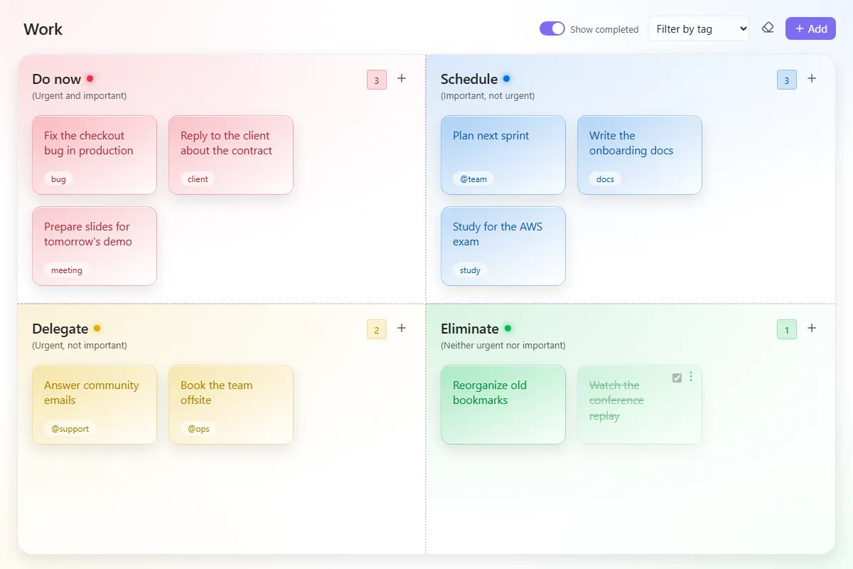853x569 pixels.
Task: Open the Filter by tag dropdown
Action: point(699,28)
